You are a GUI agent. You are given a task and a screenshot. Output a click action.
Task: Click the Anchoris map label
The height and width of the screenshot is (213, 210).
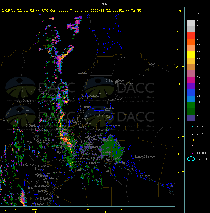click(x=59, y=172)
